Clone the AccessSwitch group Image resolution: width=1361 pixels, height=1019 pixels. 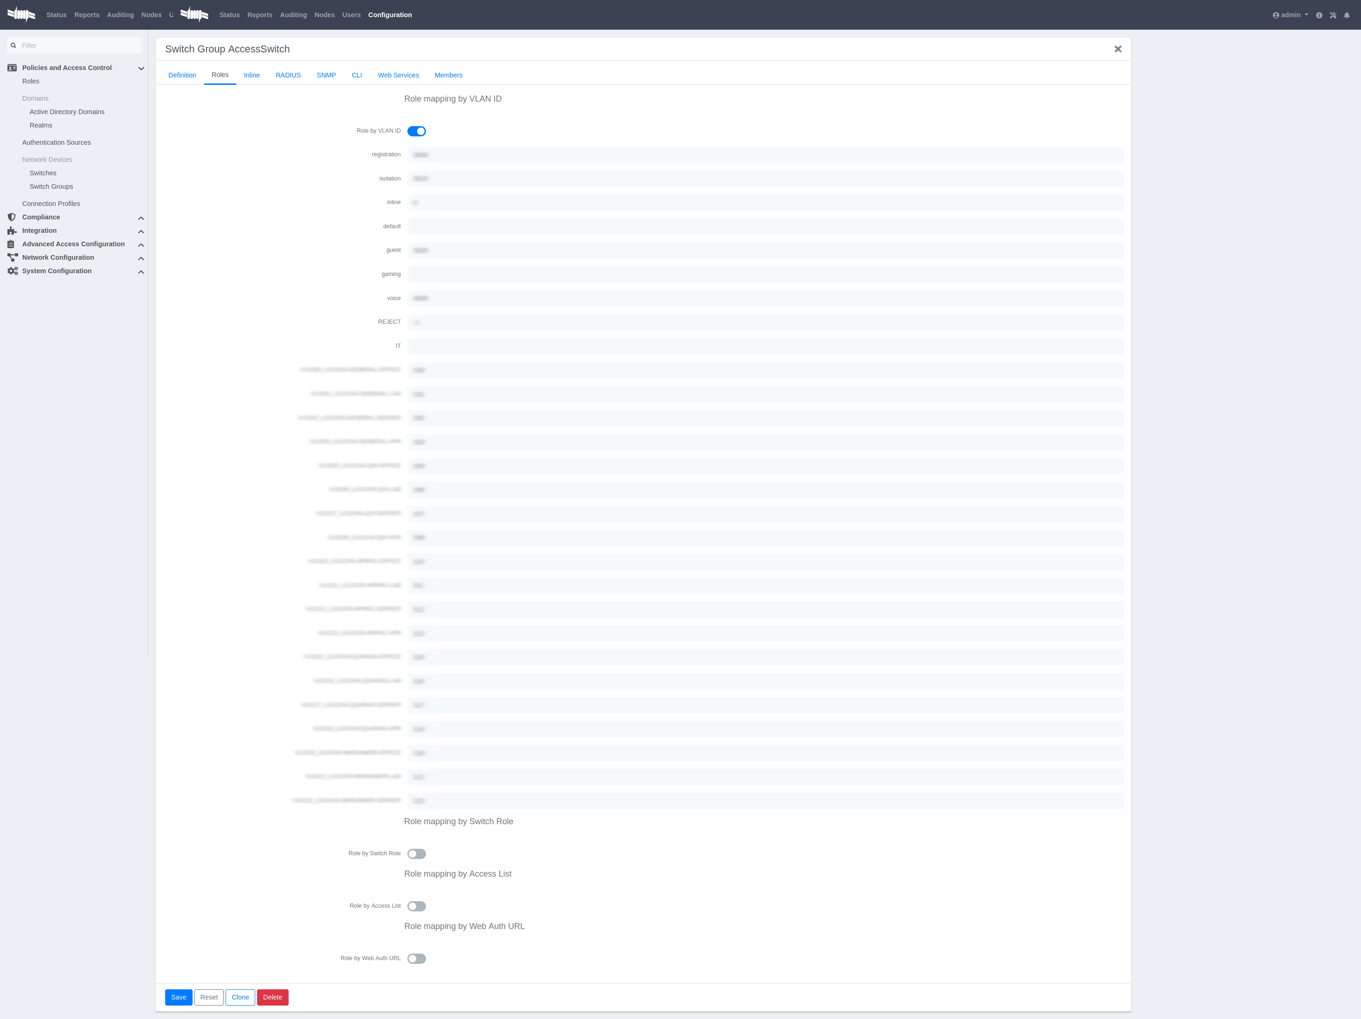(240, 997)
